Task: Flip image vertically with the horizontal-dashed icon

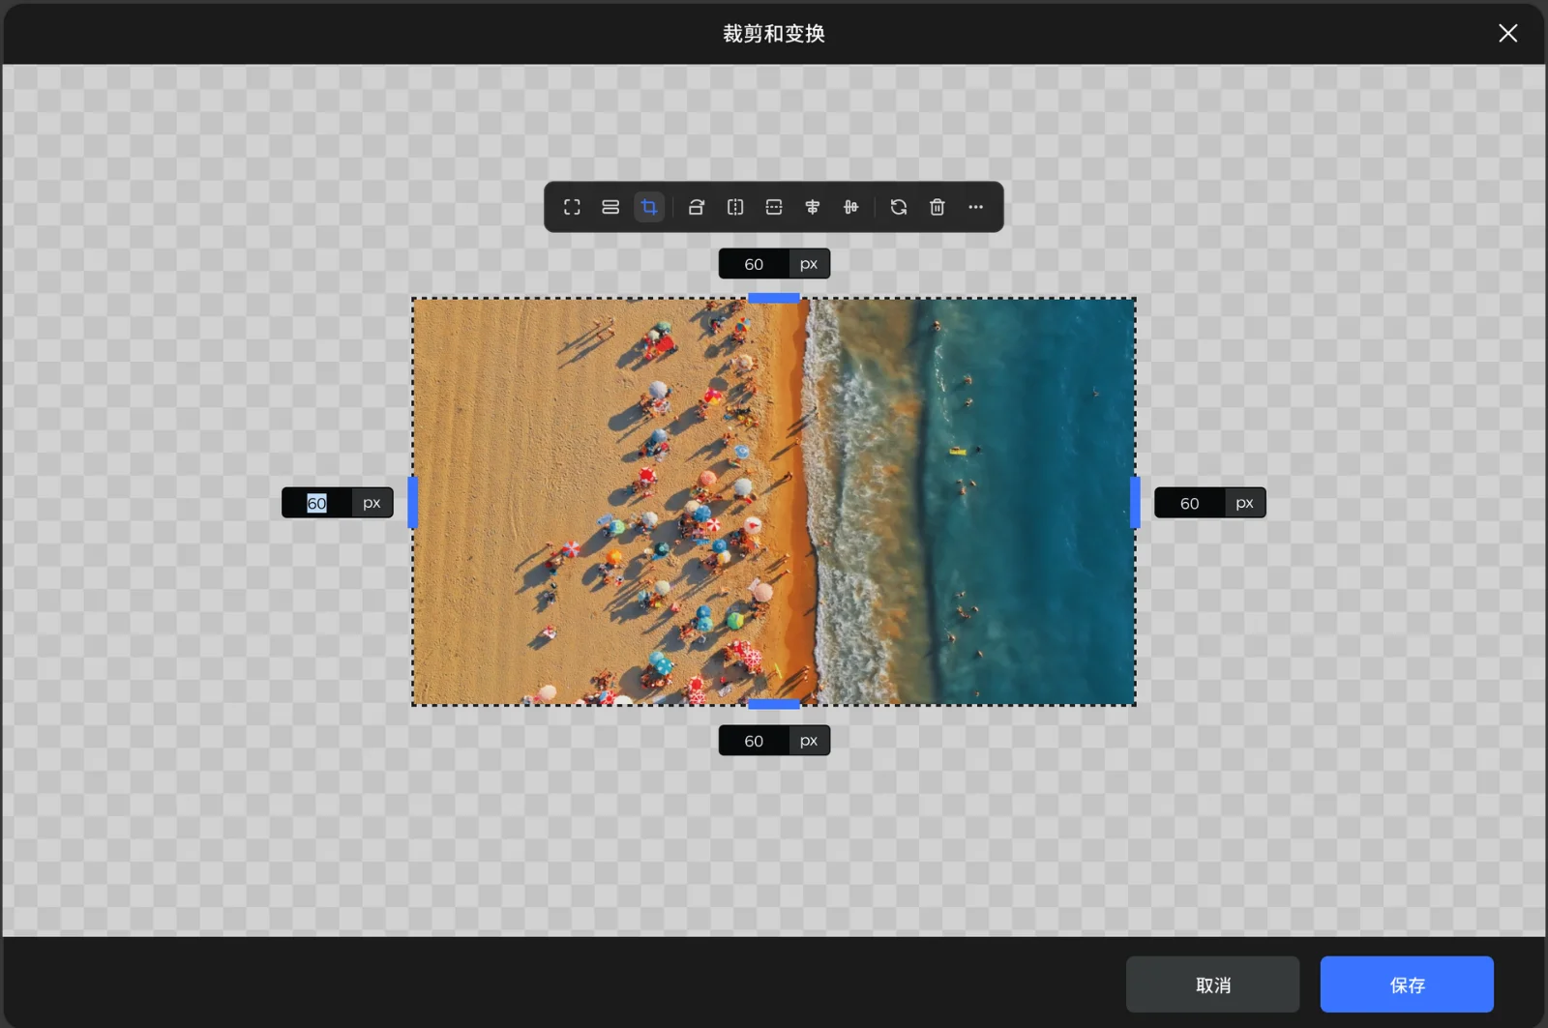Action: point(774,207)
